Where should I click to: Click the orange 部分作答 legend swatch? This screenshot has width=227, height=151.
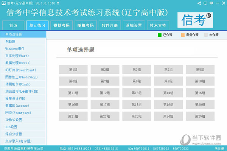tap(183, 35)
